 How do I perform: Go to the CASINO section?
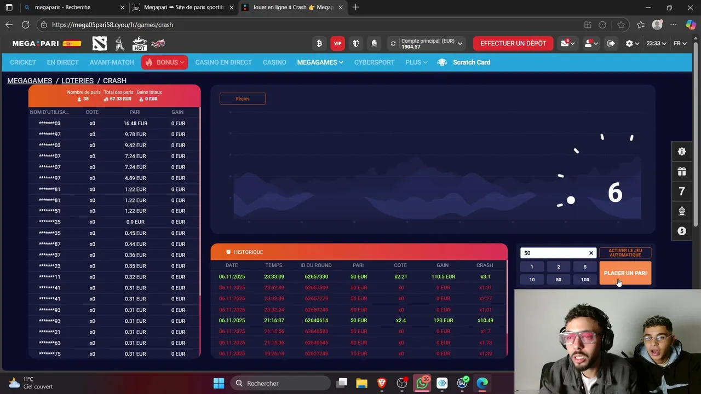[x=274, y=62]
